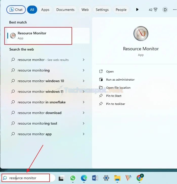Open the Bing Chat tab
177x184 pixels.
click(16, 10)
